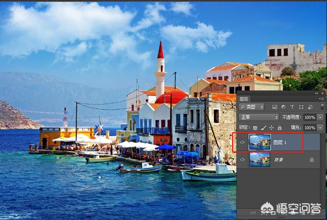The width and height of the screenshot is (327, 220).
Task: Select the 图层 1 layer thumbnail
Action: click(x=260, y=142)
